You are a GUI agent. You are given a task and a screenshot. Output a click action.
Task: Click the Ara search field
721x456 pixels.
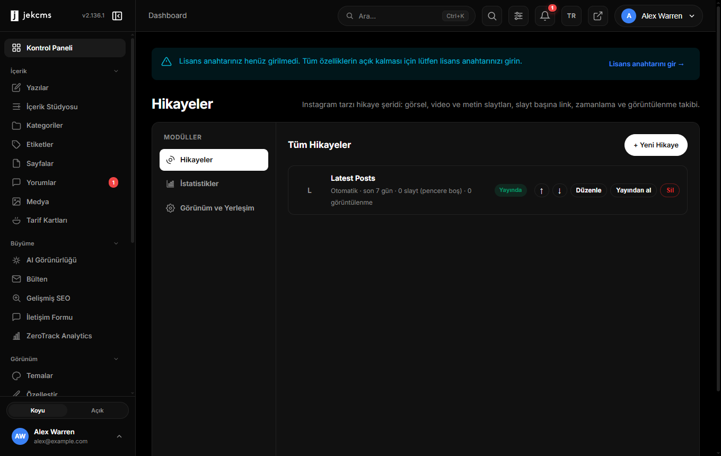tap(407, 16)
